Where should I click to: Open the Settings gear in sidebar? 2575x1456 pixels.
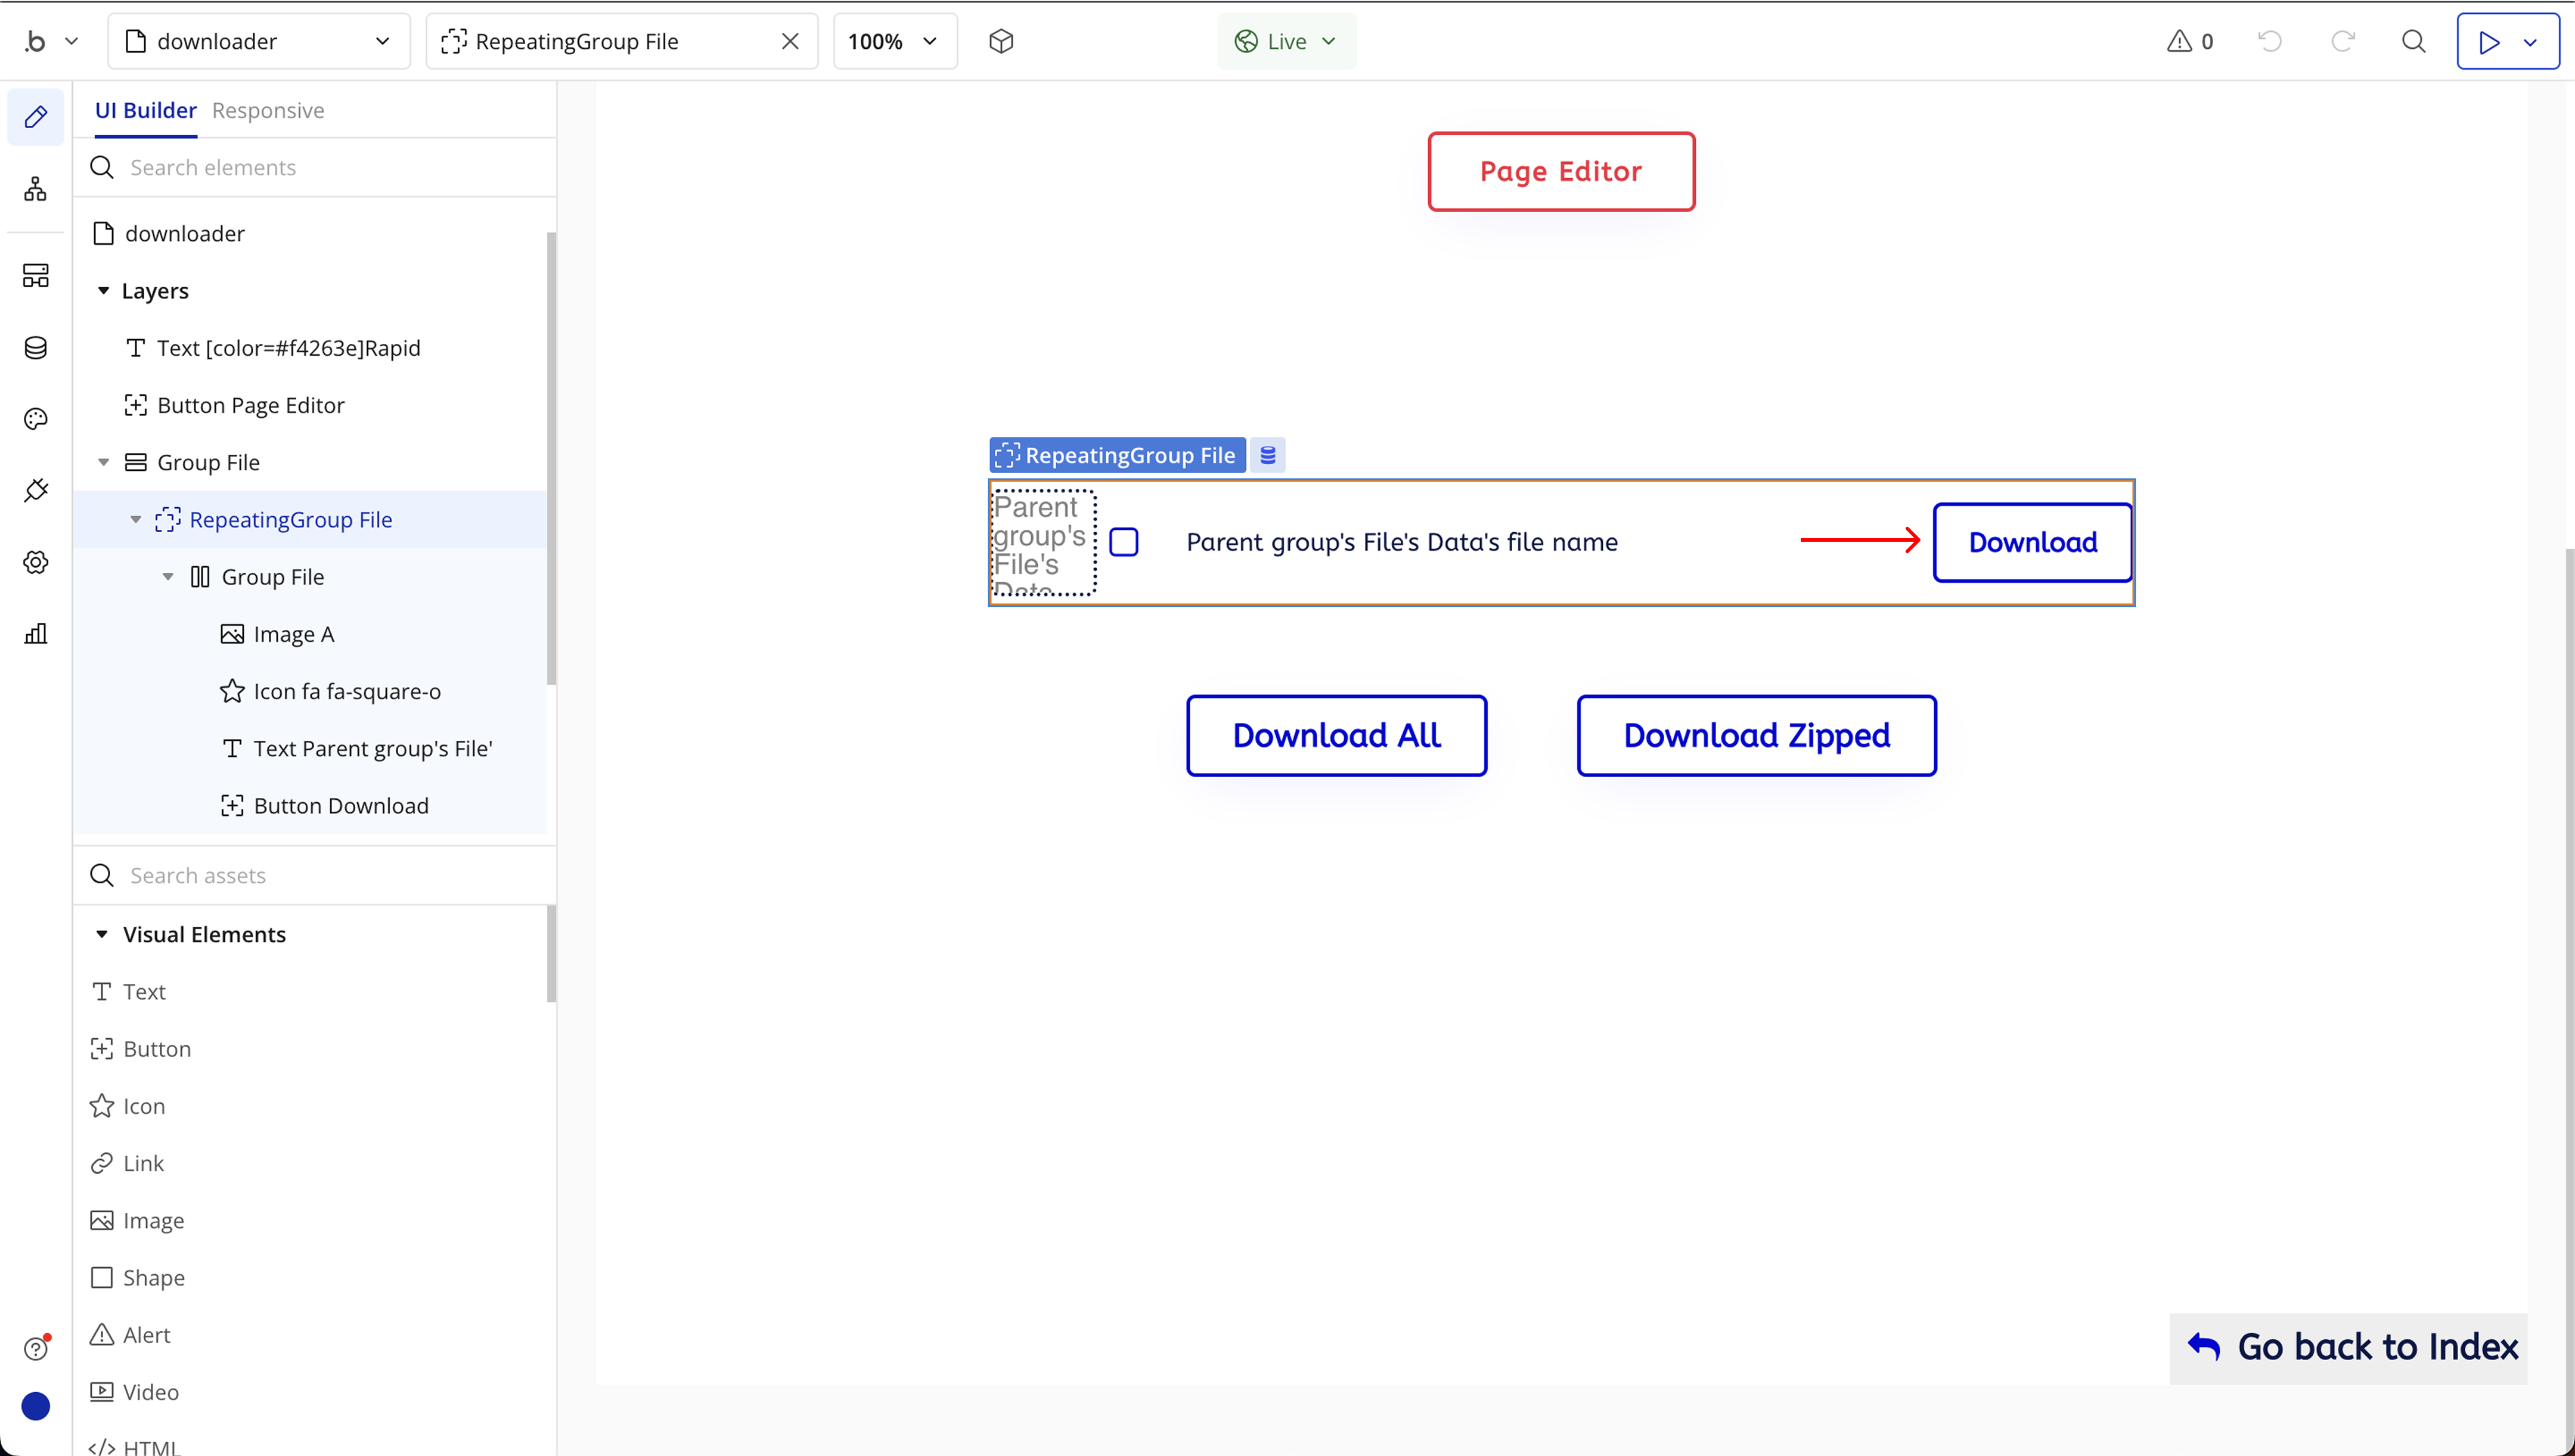(x=36, y=562)
